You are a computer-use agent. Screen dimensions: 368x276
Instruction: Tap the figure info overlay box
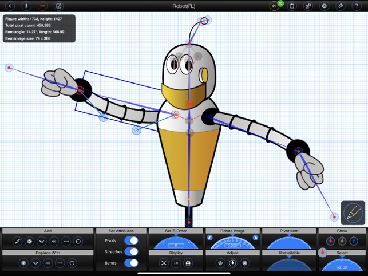click(x=39, y=29)
